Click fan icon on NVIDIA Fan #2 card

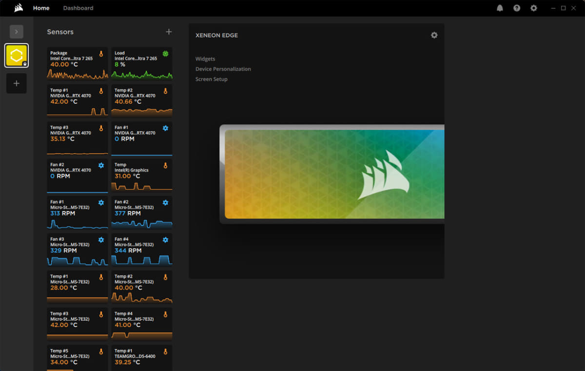(101, 165)
